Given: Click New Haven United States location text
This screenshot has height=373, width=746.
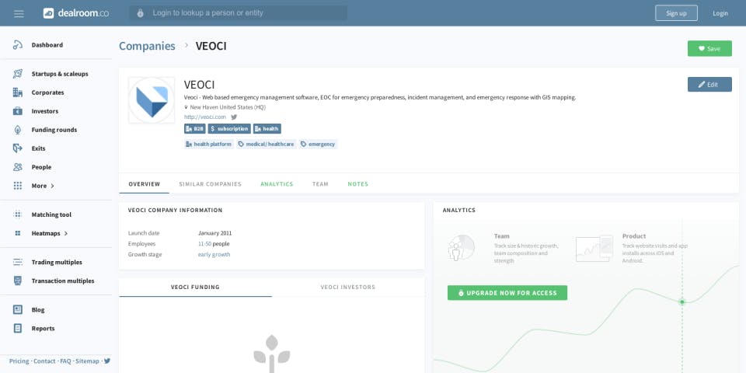Looking at the screenshot, I should (x=228, y=107).
